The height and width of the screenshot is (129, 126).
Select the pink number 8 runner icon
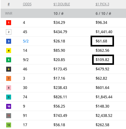click(x=9, y=88)
